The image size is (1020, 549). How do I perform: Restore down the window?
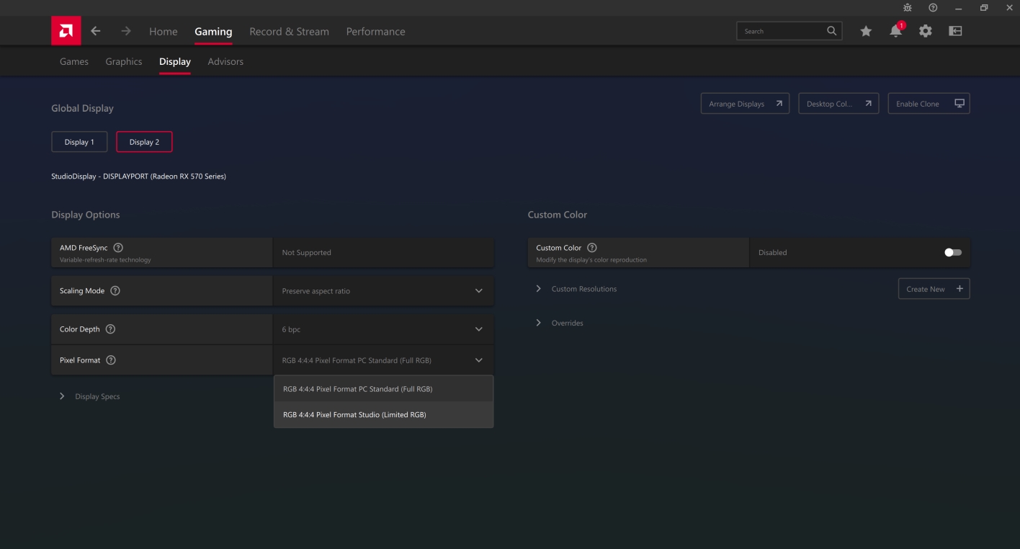(x=984, y=7)
